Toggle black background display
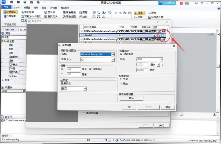The image size is (221, 144). click(69, 12)
